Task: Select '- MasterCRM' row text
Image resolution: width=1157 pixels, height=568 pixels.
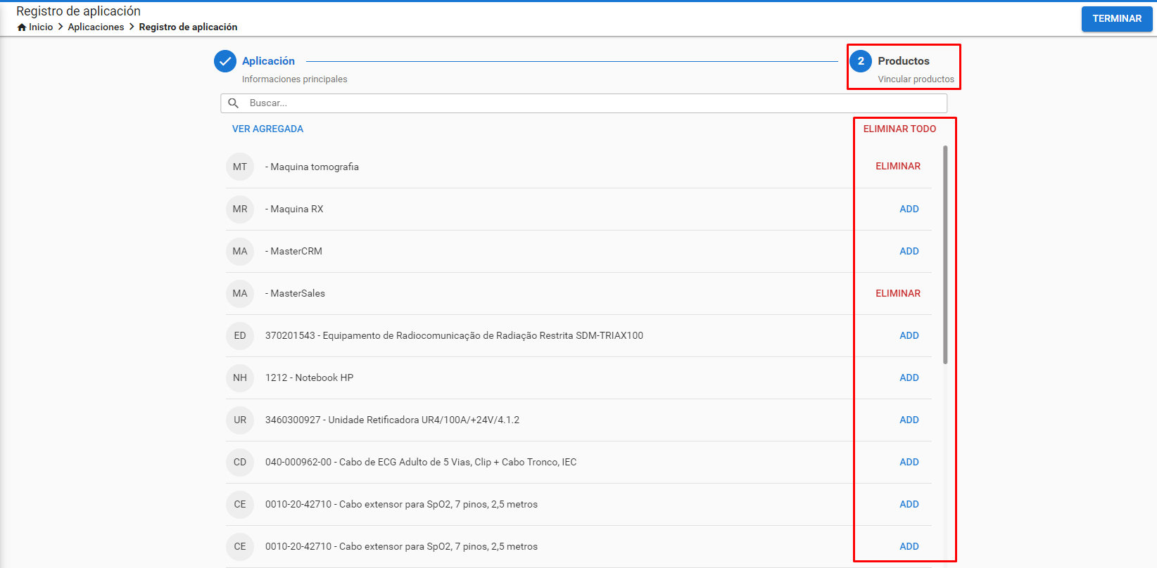Action: tap(293, 251)
